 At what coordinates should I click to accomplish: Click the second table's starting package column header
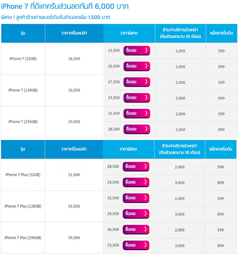[221, 149]
